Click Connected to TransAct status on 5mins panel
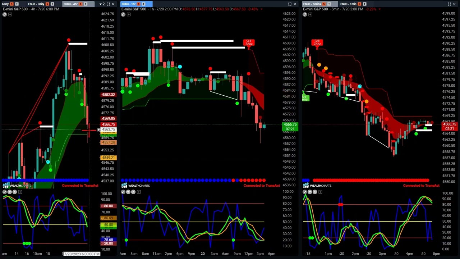The height and width of the screenshot is (259, 460). [421, 186]
